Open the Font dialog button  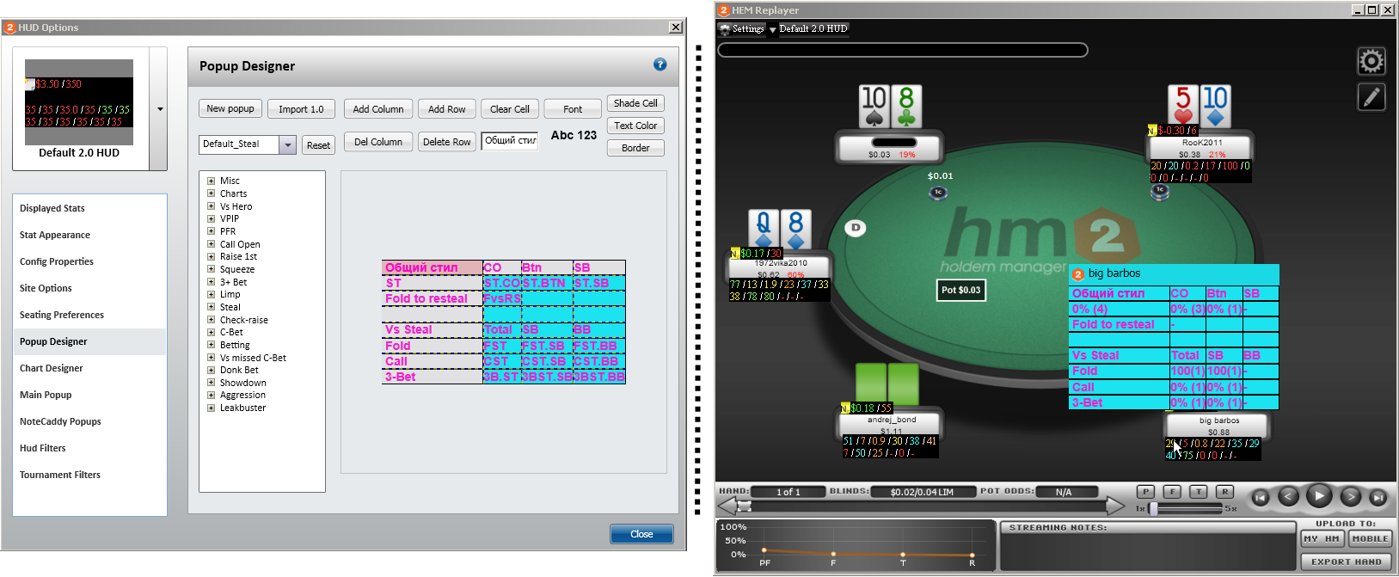click(573, 109)
